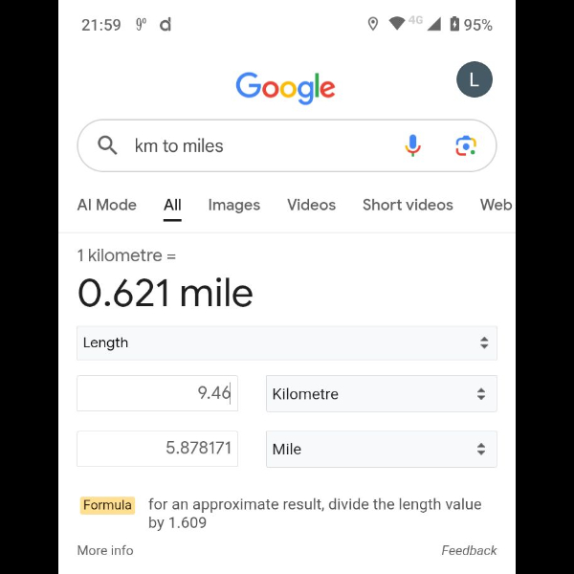Tap the voice search microphone icon
The width and height of the screenshot is (574, 574).
click(x=412, y=145)
